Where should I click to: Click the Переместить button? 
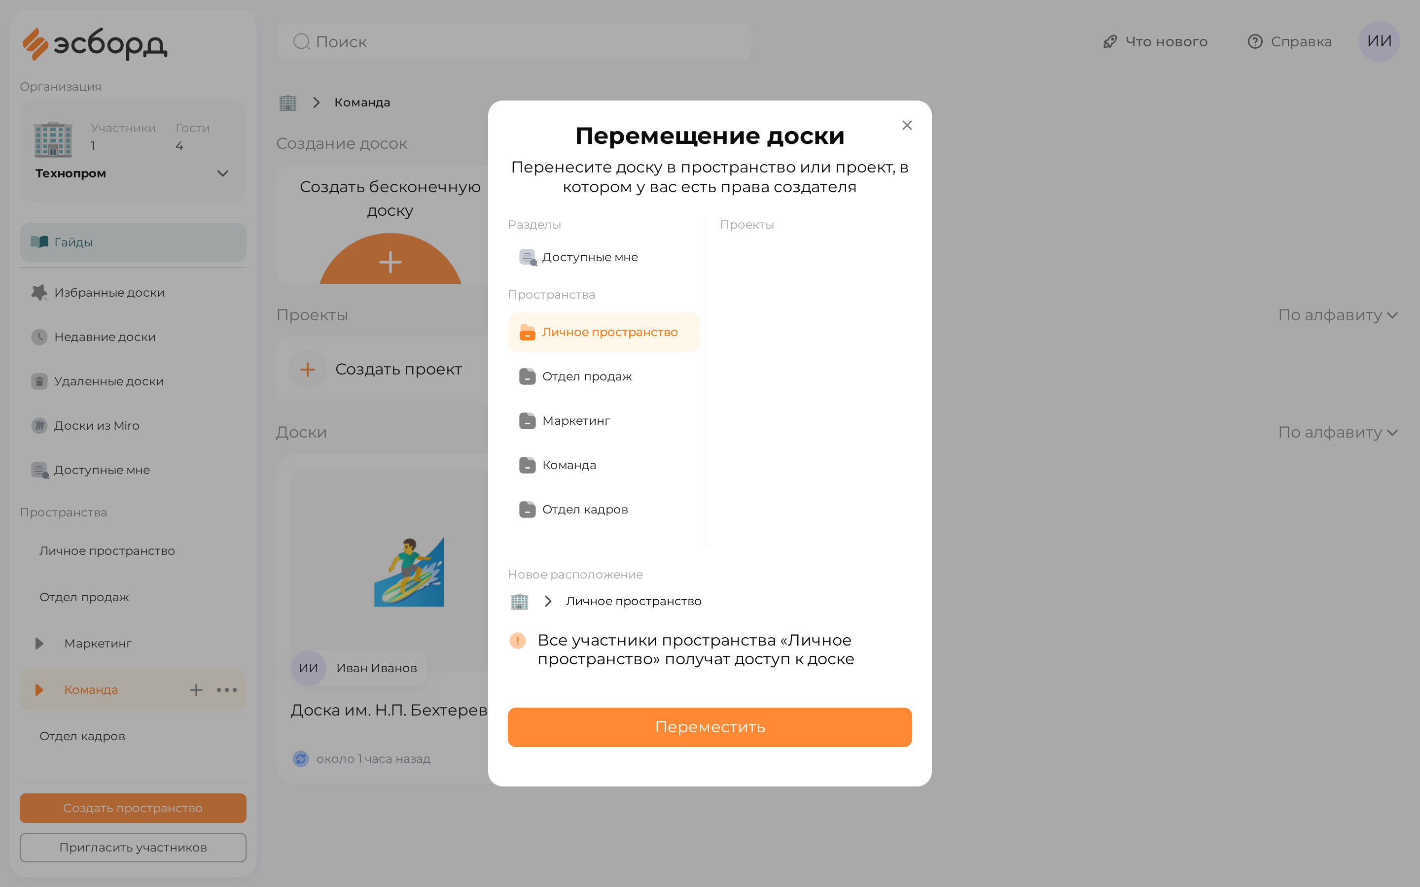tap(710, 727)
